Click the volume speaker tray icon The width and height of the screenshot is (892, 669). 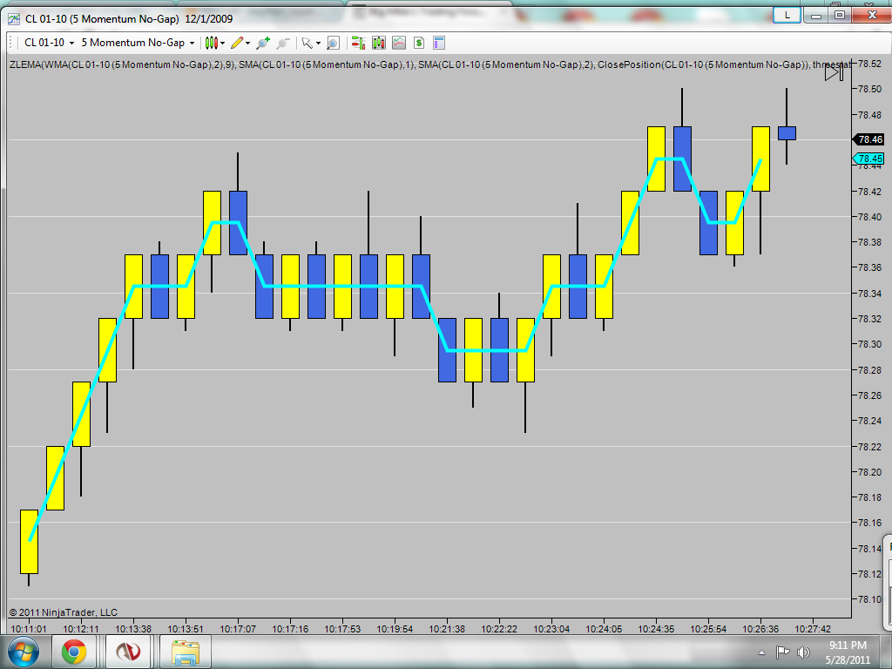[803, 652]
